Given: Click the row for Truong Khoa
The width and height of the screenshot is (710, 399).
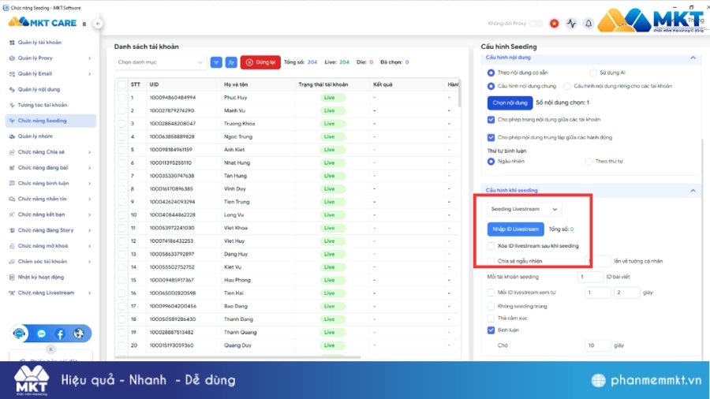Looking at the screenshot, I should (287, 124).
